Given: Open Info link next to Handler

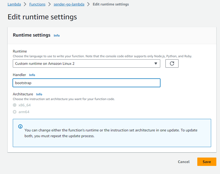Looking at the screenshot, I should tap(32, 75).
